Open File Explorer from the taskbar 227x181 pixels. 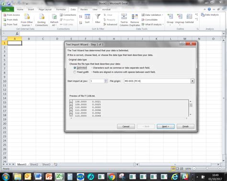18,177
